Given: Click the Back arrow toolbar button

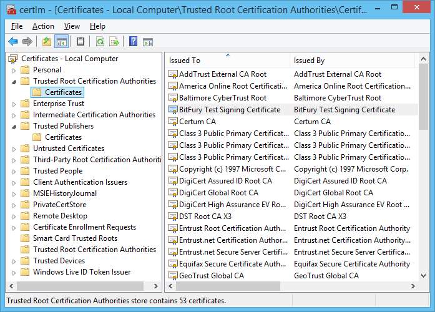Looking at the screenshot, I should 13,42.
